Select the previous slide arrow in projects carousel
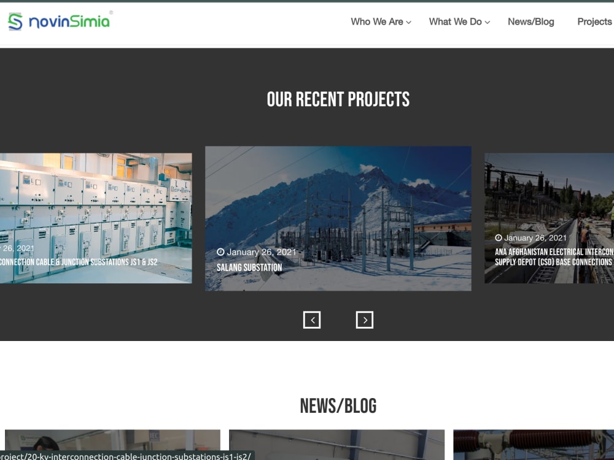614x460 pixels. tap(312, 320)
